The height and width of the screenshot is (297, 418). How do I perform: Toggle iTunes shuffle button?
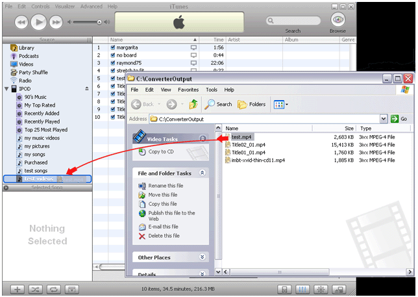(36, 290)
